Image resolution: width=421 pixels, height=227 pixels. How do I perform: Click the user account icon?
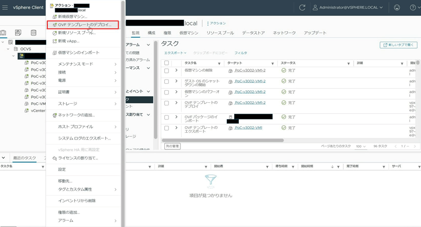point(315,7)
